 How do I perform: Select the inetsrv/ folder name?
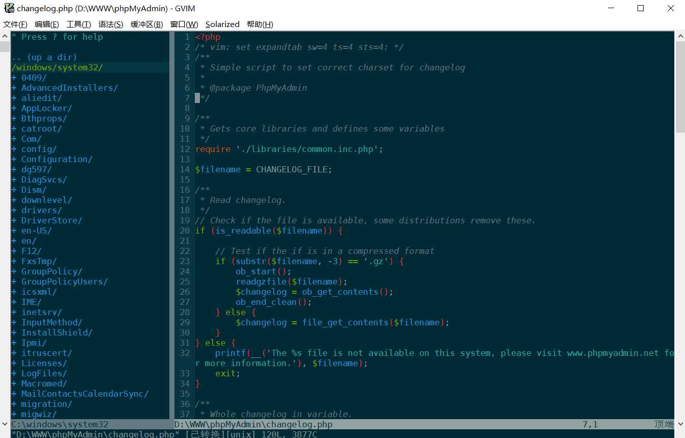click(x=41, y=312)
